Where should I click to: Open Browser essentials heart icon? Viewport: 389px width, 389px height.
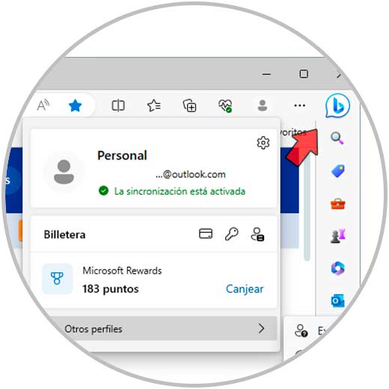tap(225, 105)
